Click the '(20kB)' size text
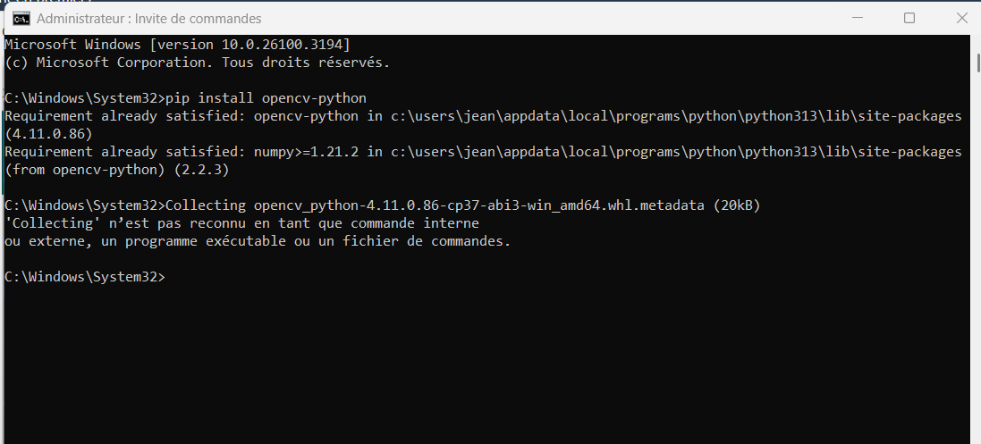 (x=736, y=205)
